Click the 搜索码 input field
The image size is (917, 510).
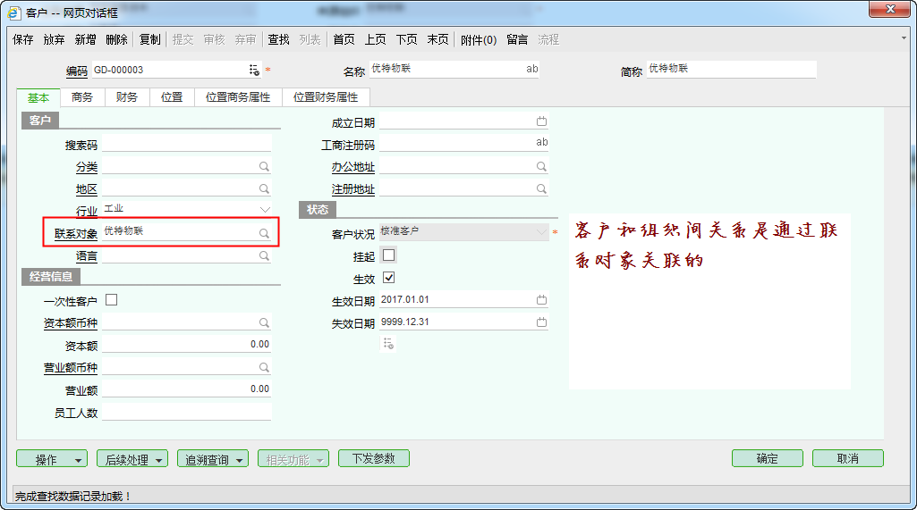coord(186,145)
